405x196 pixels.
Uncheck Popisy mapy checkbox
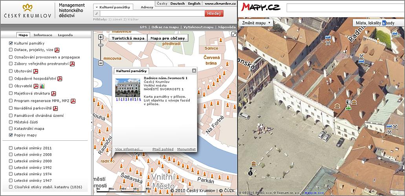[11, 135]
